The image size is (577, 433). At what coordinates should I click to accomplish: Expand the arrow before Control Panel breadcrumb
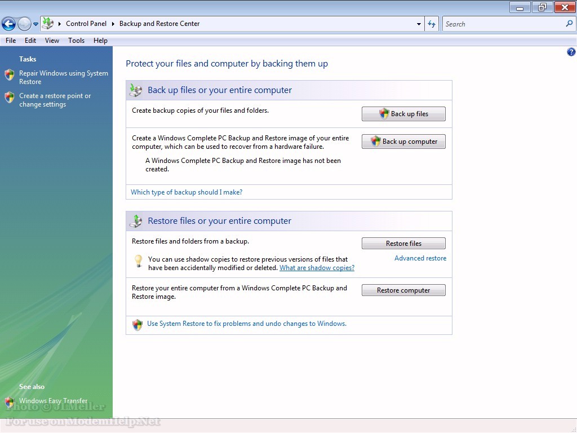(x=60, y=24)
